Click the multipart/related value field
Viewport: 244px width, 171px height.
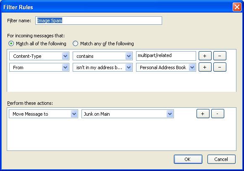pos(166,56)
